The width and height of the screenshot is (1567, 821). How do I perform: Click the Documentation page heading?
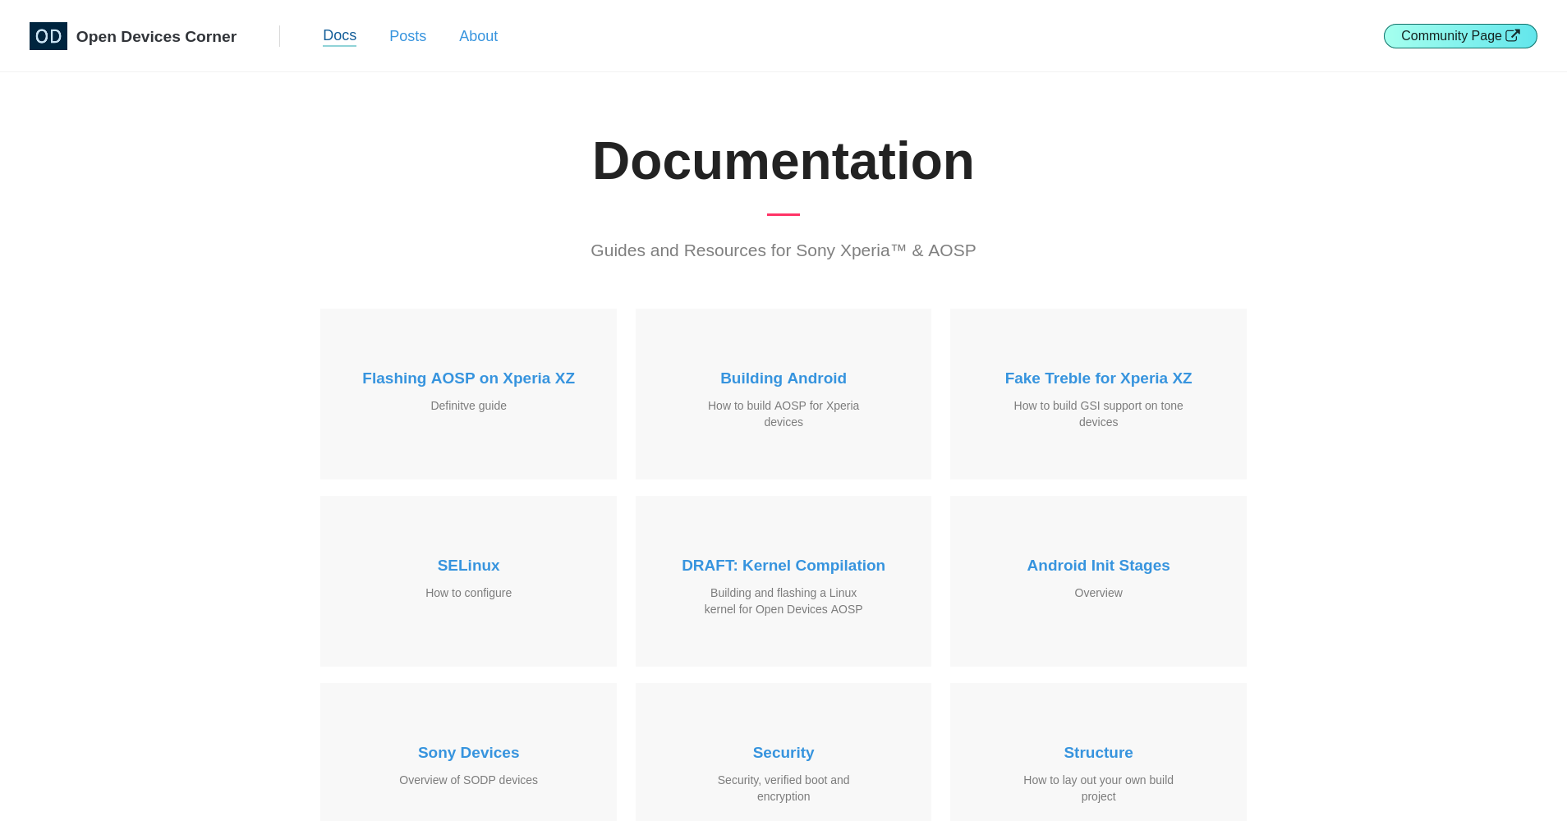pyautogui.click(x=783, y=161)
